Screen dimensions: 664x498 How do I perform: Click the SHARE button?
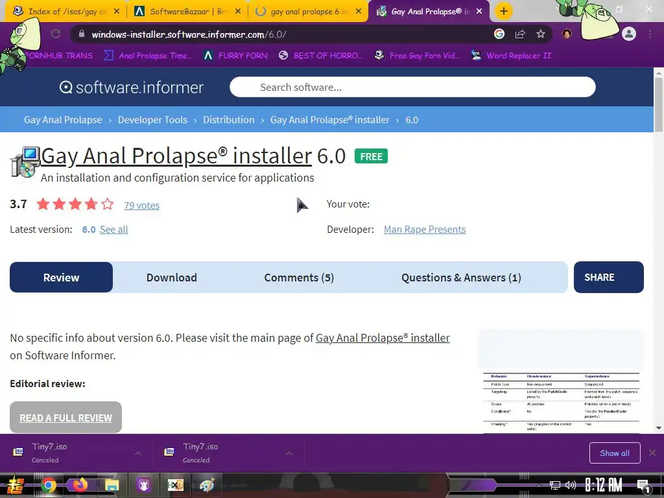point(608,278)
